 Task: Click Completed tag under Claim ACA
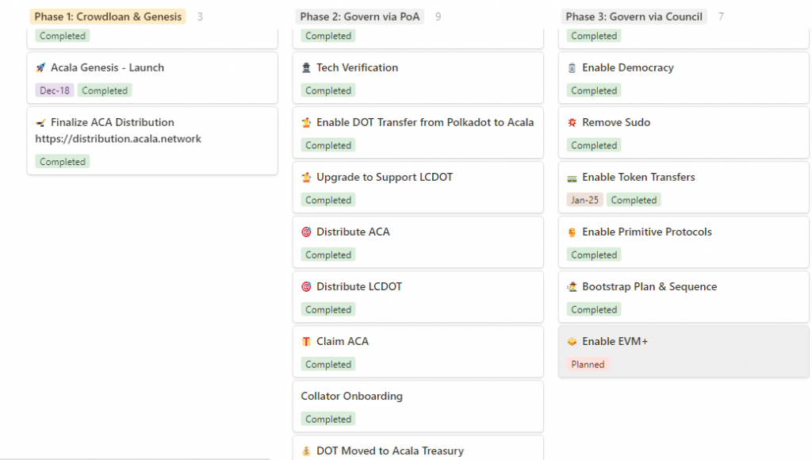click(x=328, y=365)
